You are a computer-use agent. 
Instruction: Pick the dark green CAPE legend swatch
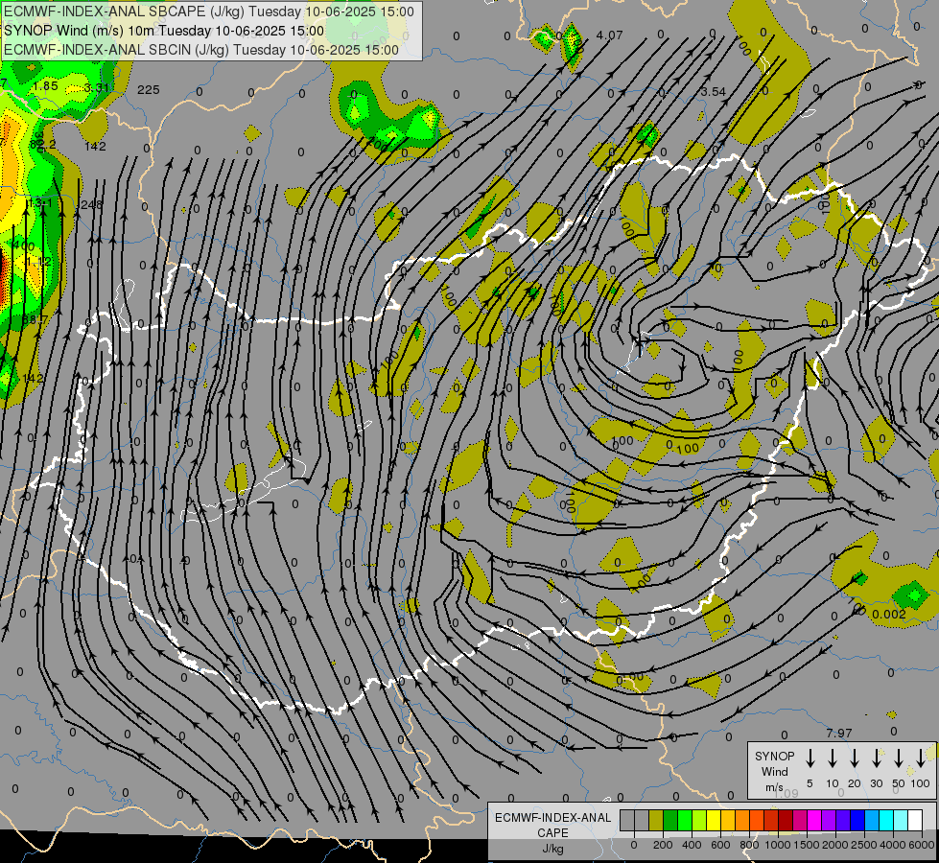tap(670, 820)
